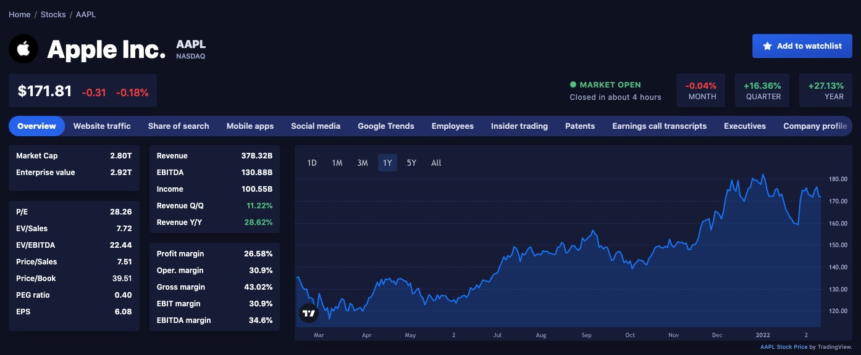Image resolution: width=861 pixels, height=355 pixels.
Task: View the Google Trends tab
Action: (x=386, y=126)
